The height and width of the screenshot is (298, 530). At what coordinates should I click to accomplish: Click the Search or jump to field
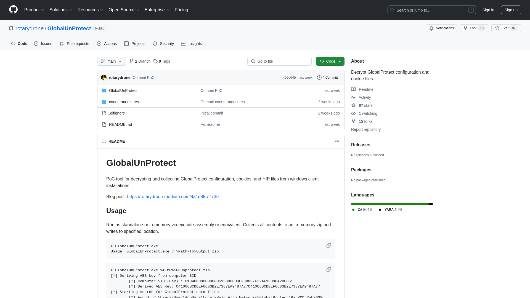coord(432,10)
